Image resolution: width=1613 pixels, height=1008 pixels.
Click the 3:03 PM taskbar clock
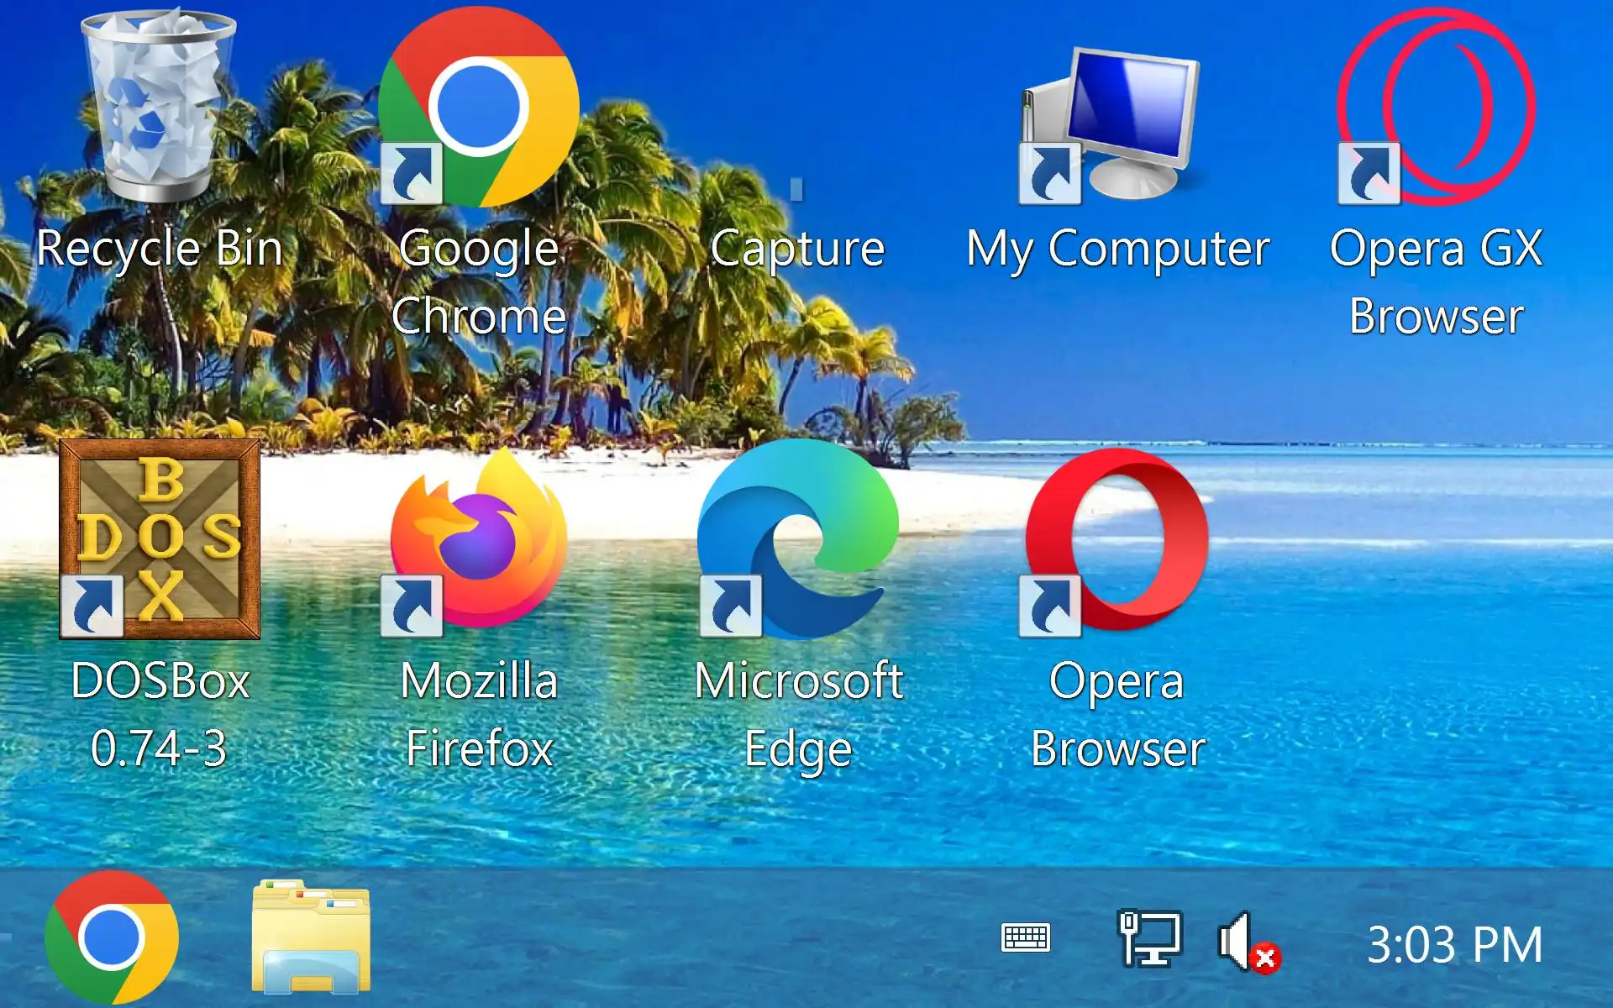(1454, 945)
